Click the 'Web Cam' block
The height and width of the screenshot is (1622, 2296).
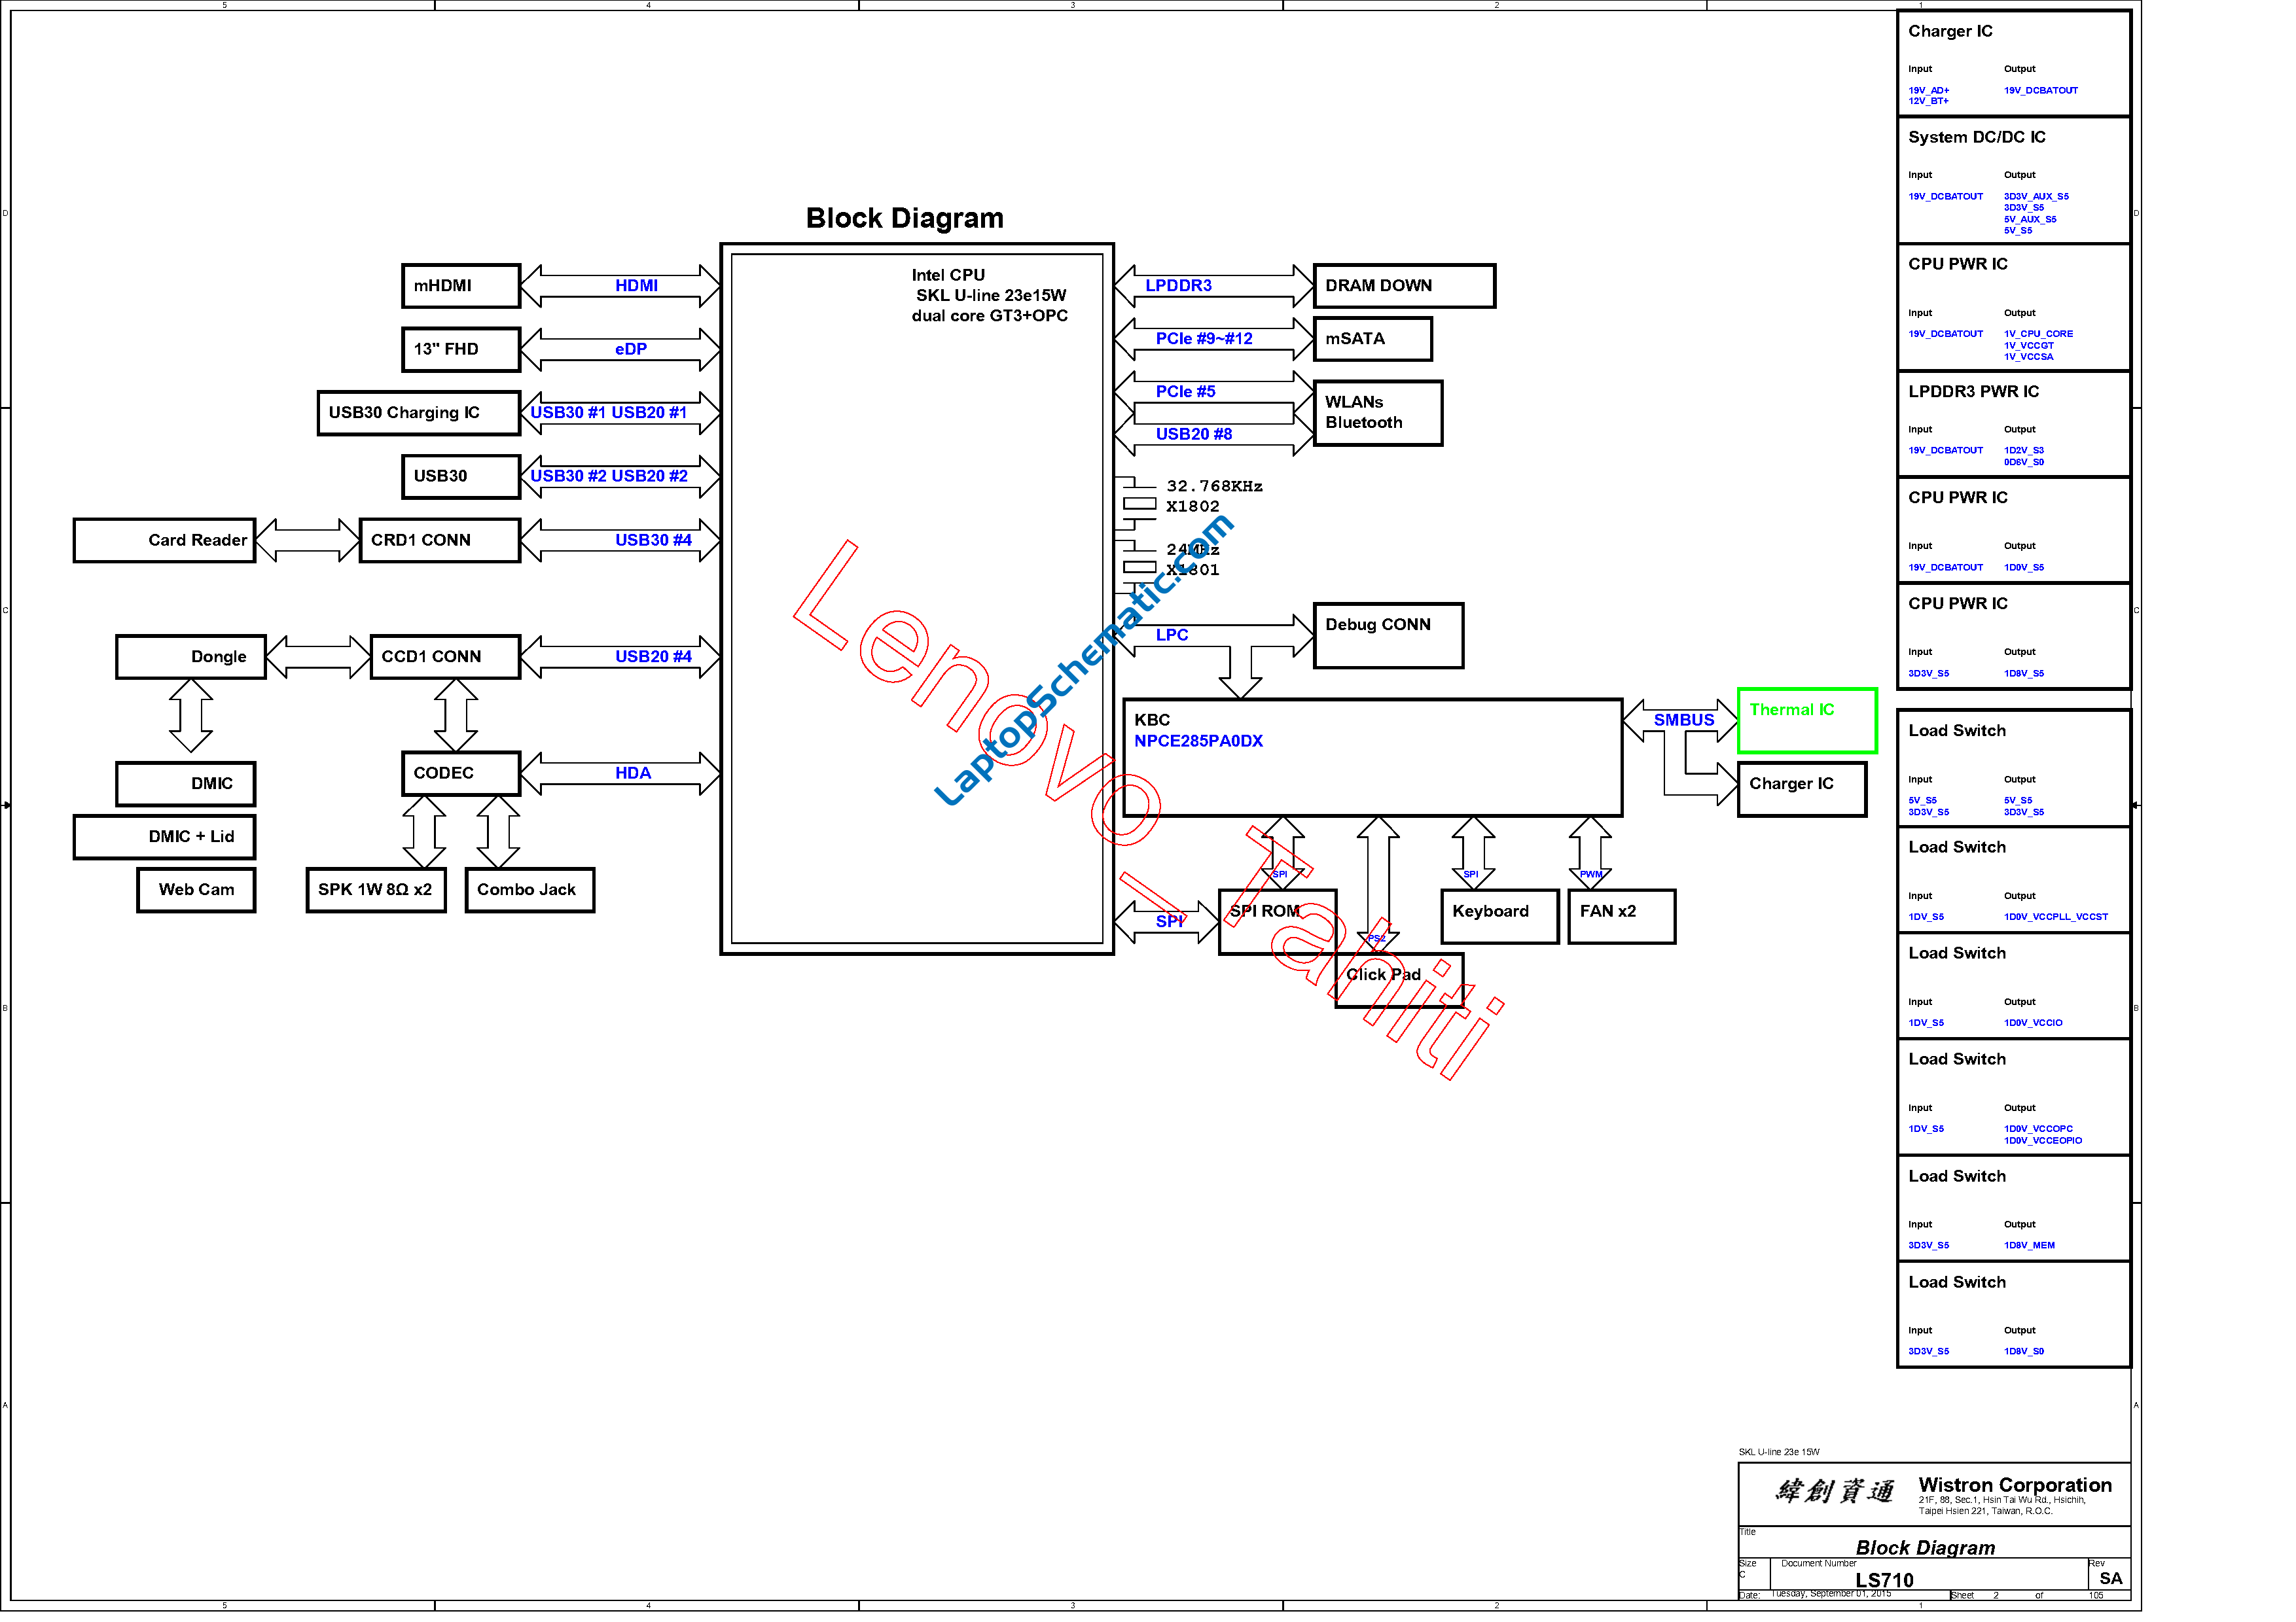click(196, 889)
